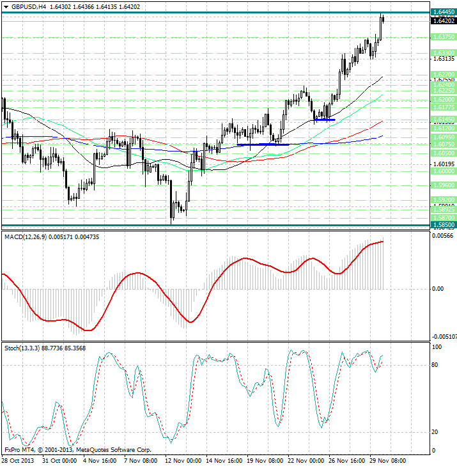Select the latest candlestick at the chart's right edge
The width and height of the screenshot is (457, 466).
(x=383, y=19)
